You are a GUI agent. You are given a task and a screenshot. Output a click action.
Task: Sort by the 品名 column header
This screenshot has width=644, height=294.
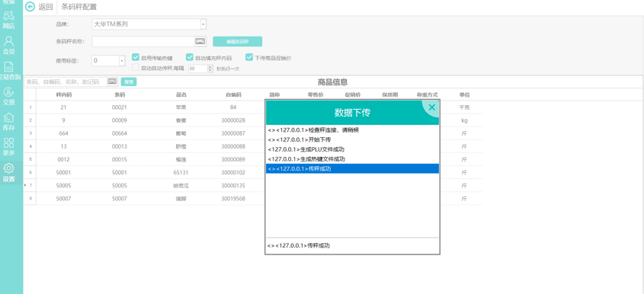181,94
